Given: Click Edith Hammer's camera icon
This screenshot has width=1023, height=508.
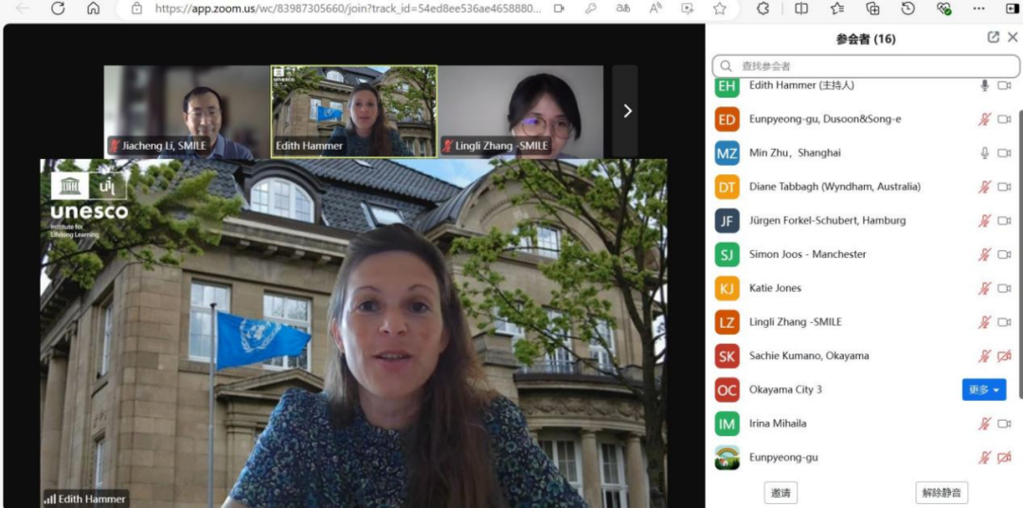Looking at the screenshot, I should click(x=1004, y=85).
